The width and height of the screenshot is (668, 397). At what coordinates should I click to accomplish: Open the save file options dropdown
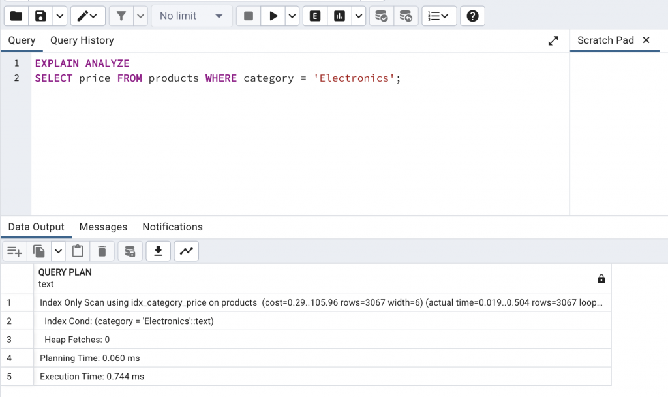pyautogui.click(x=59, y=16)
